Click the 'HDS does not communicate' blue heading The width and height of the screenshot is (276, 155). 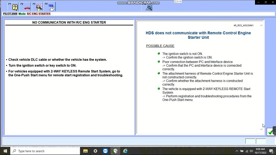click(198, 35)
